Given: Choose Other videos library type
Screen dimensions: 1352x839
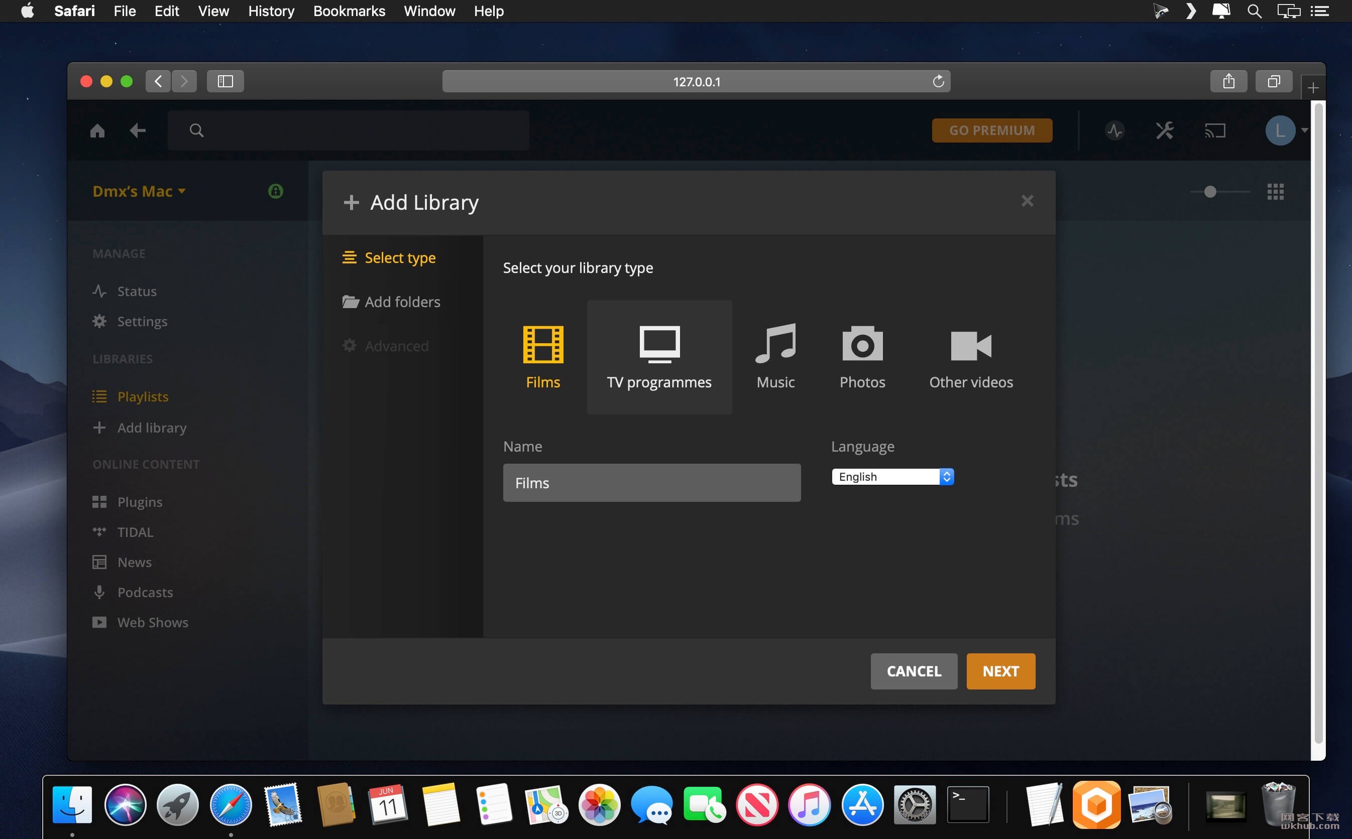Looking at the screenshot, I should coord(970,357).
